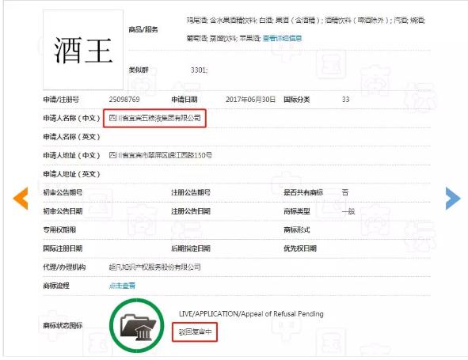Select the 国际分类 label
Image resolution: width=468 pixels, height=360 pixels.
tap(297, 100)
